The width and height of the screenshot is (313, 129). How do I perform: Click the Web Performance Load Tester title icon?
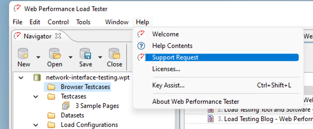tap(17, 8)
